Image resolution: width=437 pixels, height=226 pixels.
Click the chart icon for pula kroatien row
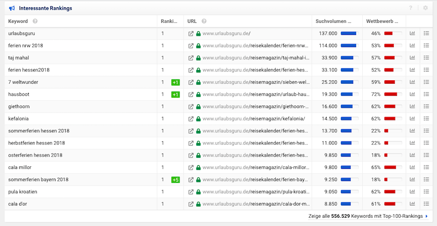(412, 192)
